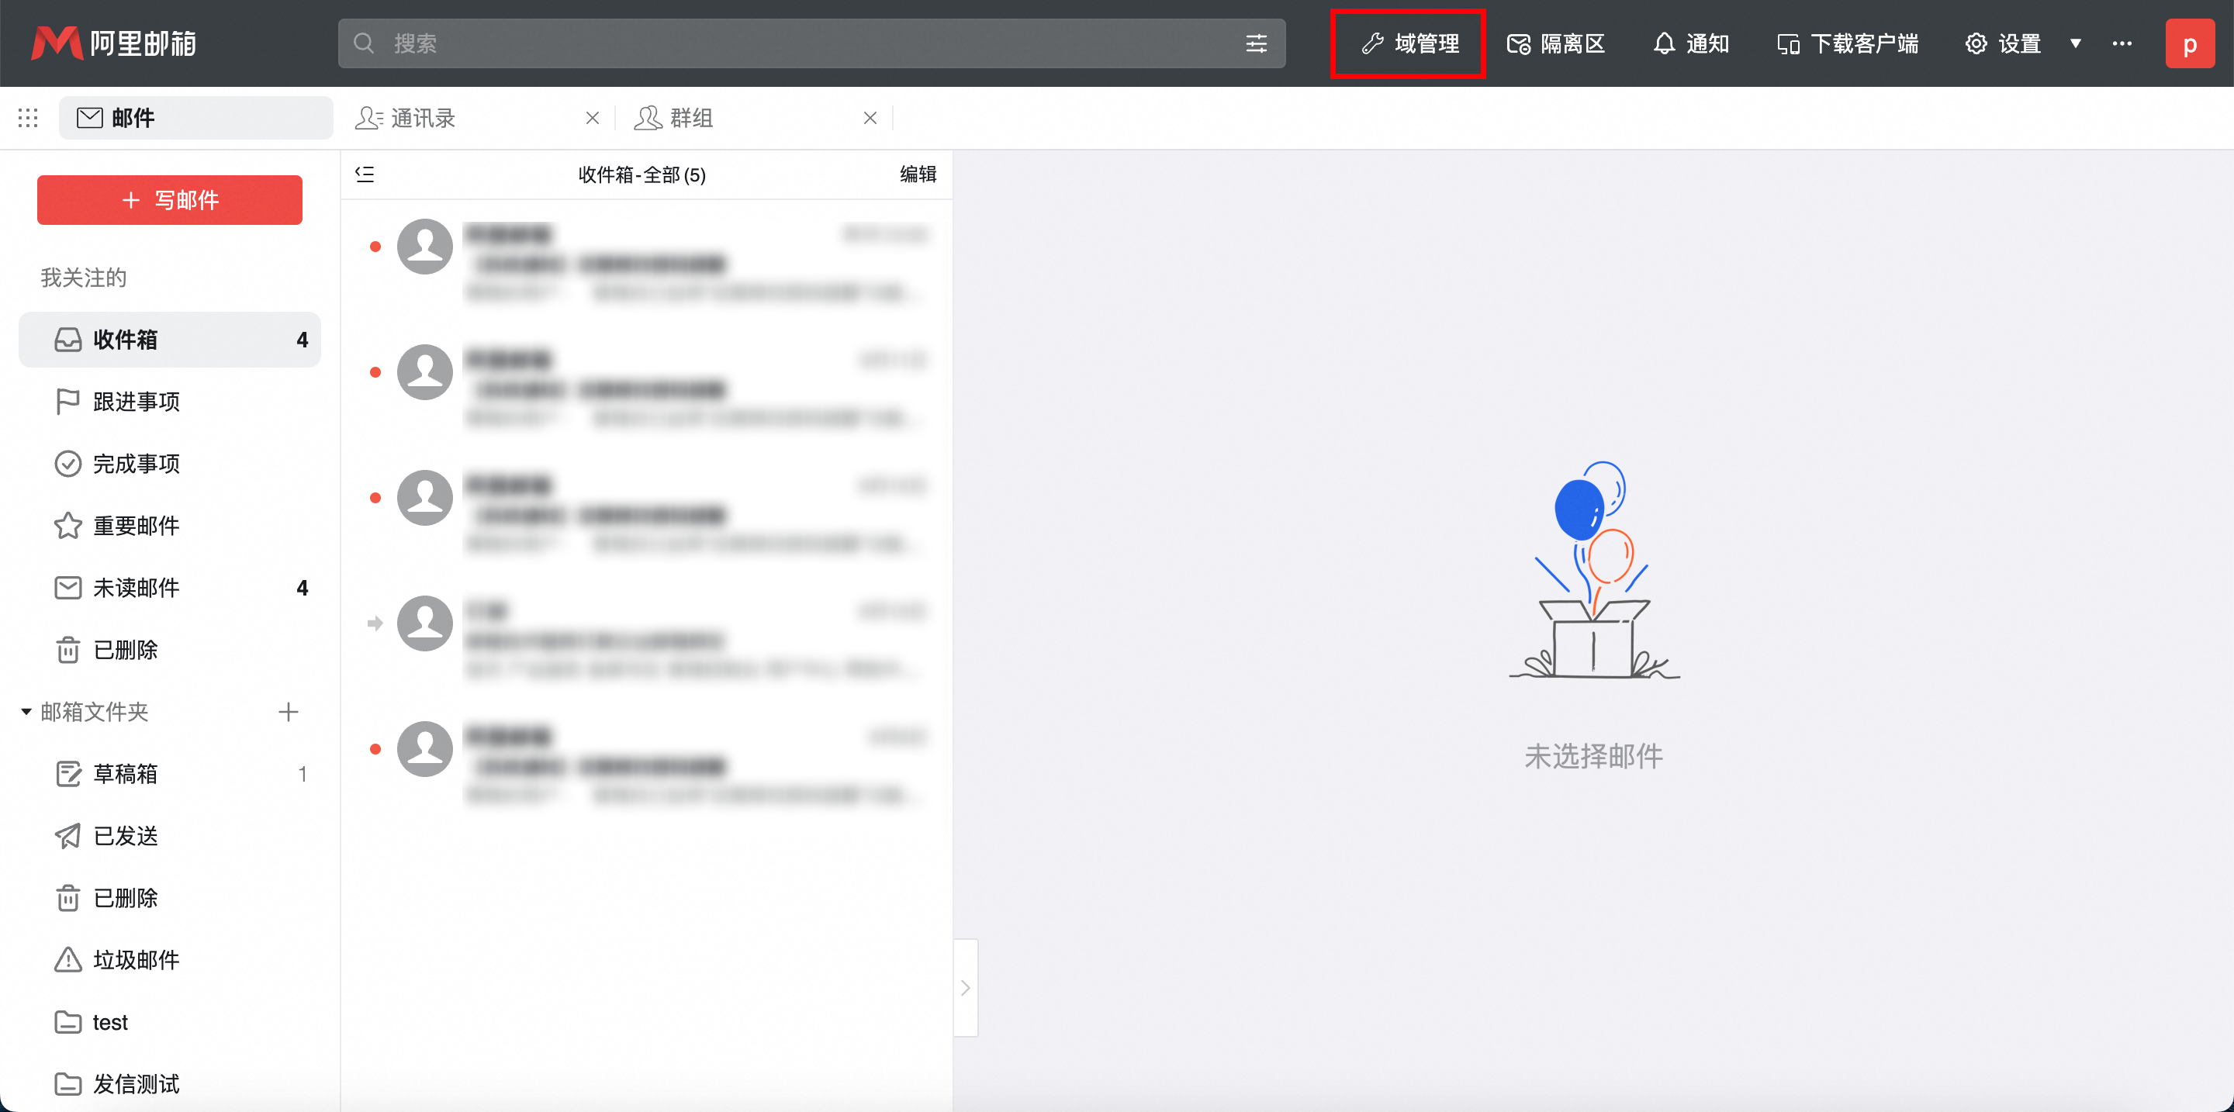Open advanced search filter icon in search bar

[x=1257, y=43]
